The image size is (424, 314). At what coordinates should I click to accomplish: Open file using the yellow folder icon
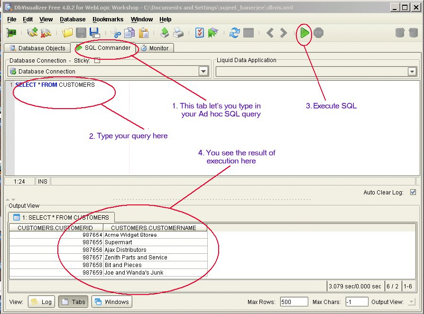coord(67,33)
